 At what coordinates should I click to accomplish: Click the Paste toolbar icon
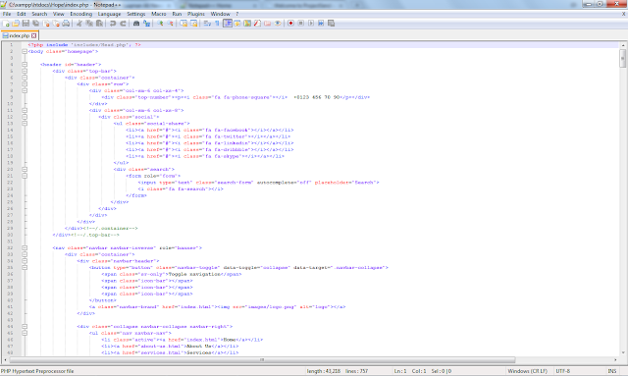99,24
